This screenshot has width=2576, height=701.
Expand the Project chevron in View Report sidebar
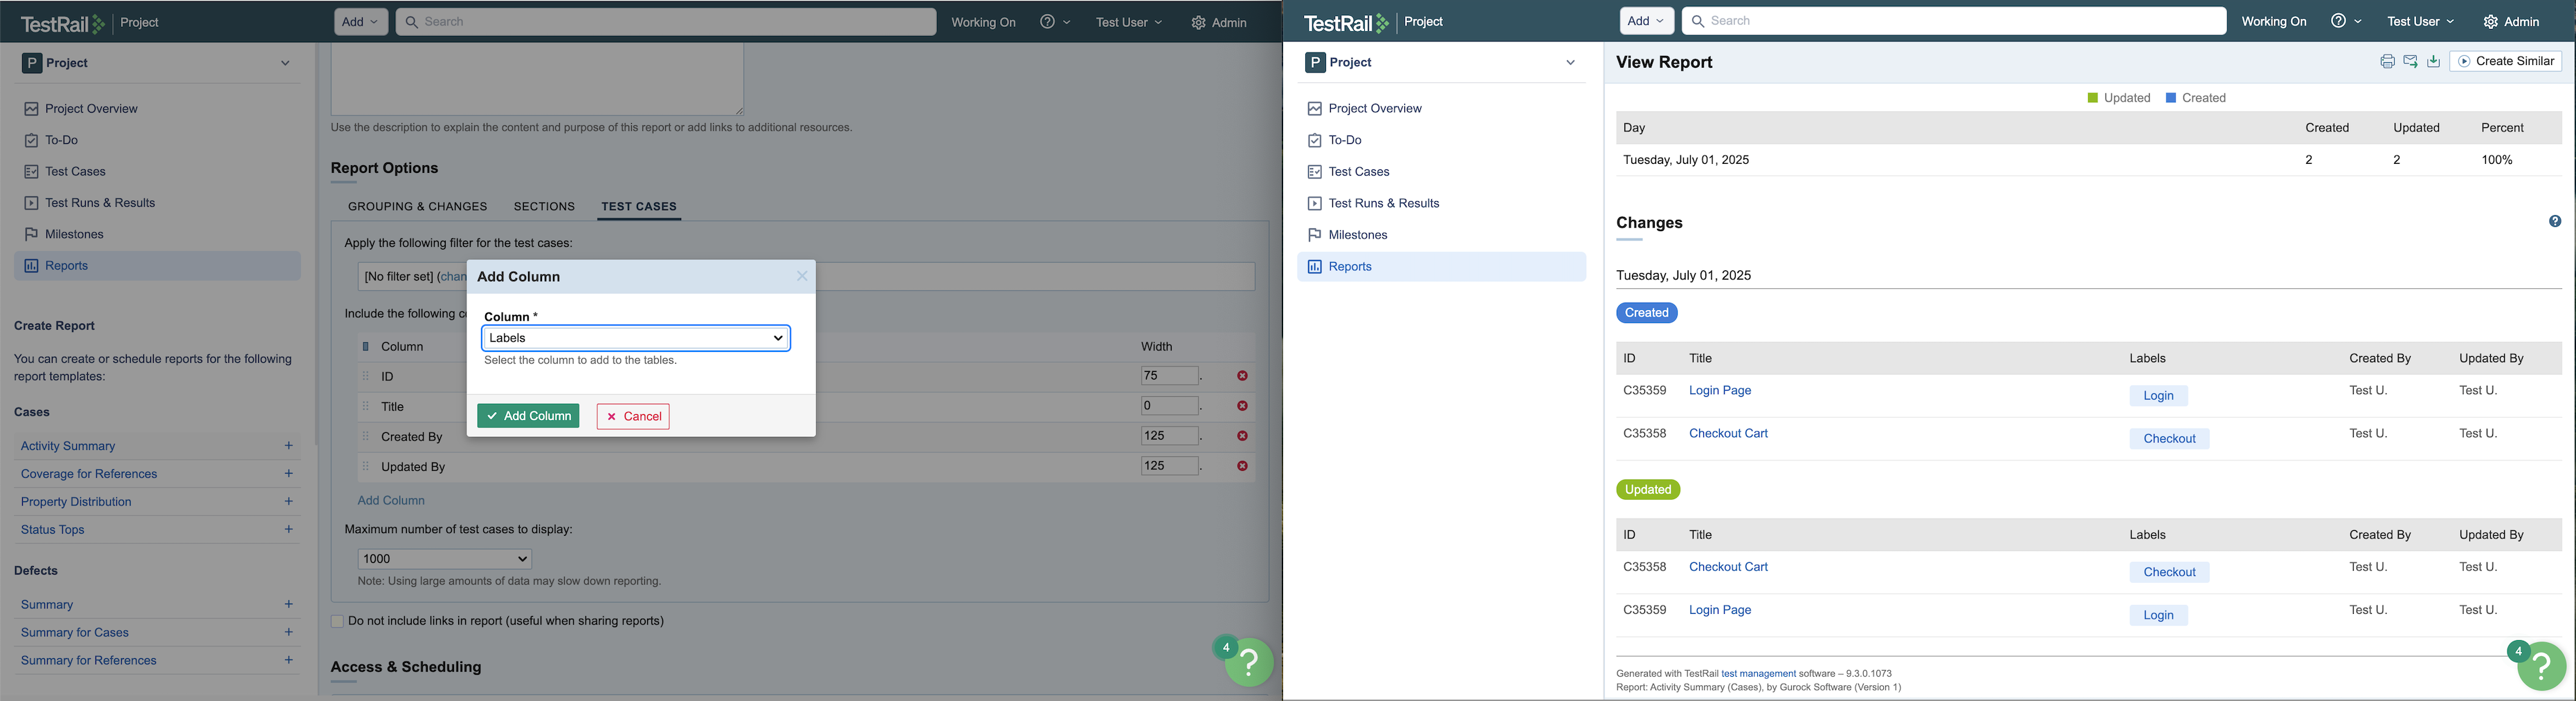(1570, 63)
